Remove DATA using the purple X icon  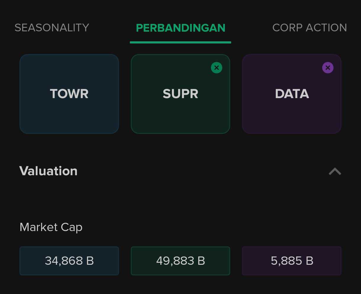(328, 68)
